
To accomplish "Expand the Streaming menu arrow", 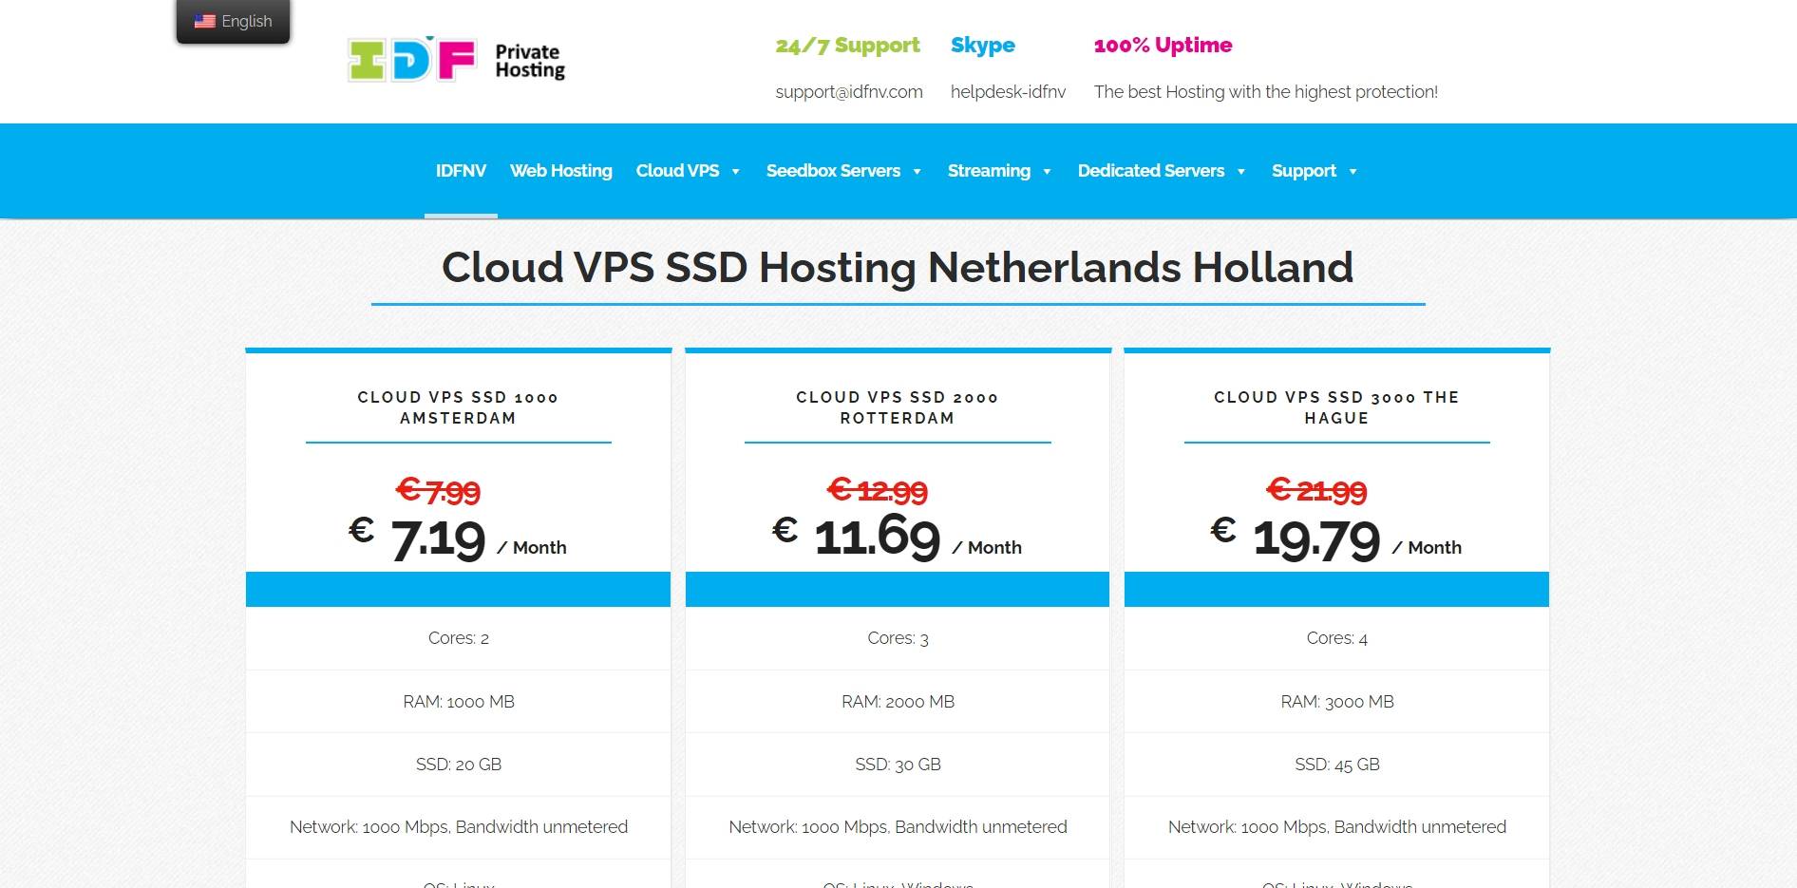I will [1047, 172].
